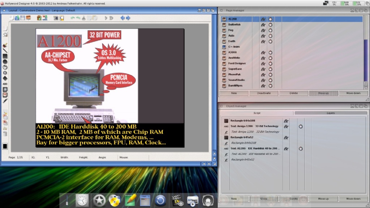Open the star badge icon in the dock

pyautogui.click(x=99, y=200)
